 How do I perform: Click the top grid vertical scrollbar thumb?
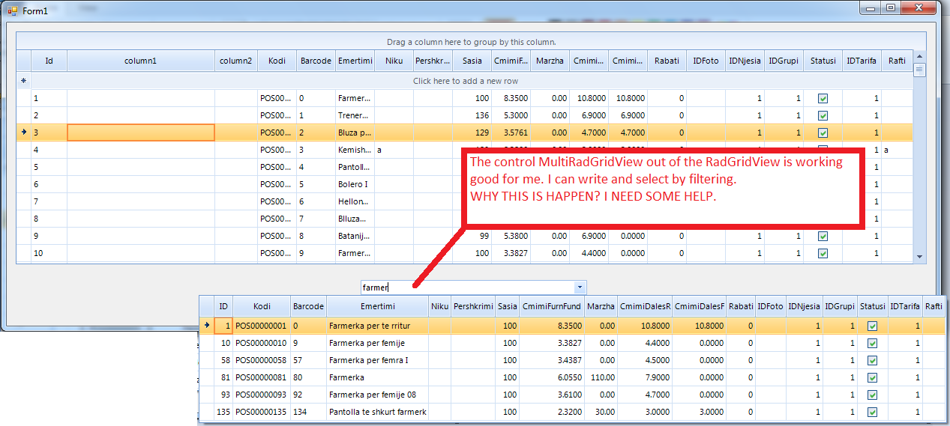click(x=920, y=70)
